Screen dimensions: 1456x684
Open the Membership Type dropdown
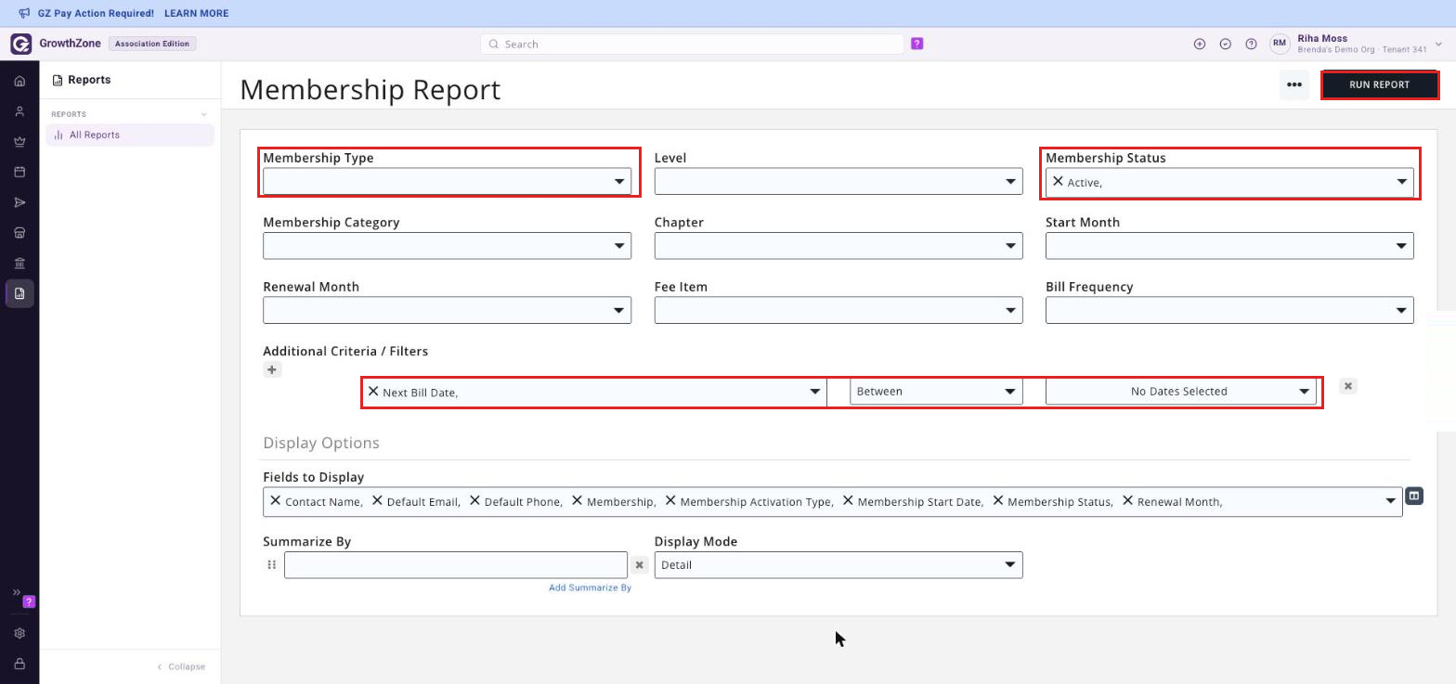point(447,181)
